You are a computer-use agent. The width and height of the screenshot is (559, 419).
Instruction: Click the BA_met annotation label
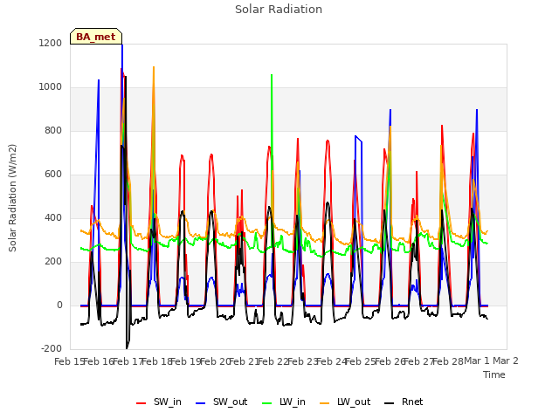pyautogui.click(x=96, y=37)
